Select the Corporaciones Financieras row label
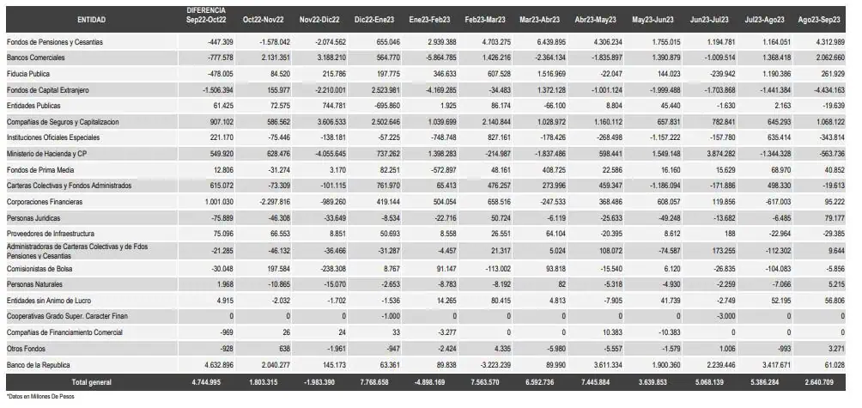Viewport: 862px width, 408px height. (45, 202)
